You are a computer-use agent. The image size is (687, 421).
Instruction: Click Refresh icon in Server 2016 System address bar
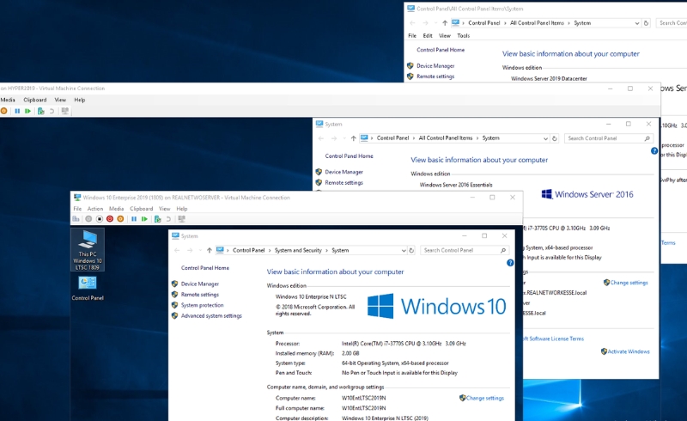(x=554, y=138)
